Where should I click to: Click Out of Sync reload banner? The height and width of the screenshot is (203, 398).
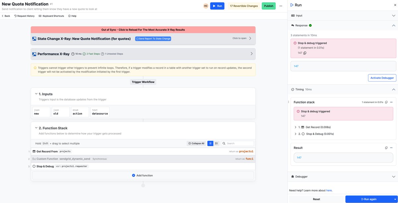tap(143, 30)
